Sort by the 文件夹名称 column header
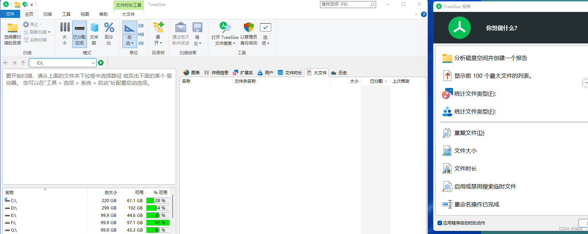This screenshot has height=234, width=588. coord(281,81)
